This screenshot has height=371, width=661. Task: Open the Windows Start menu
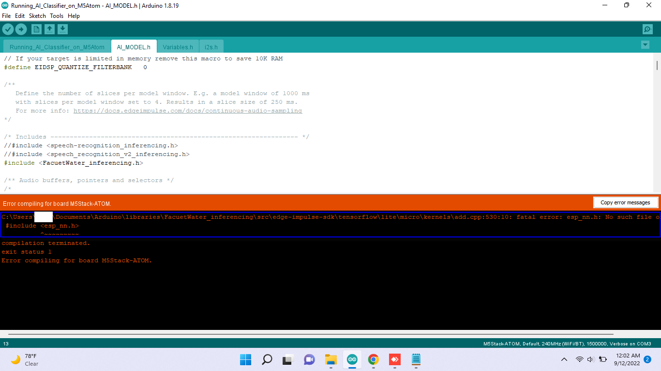[245, 359]
